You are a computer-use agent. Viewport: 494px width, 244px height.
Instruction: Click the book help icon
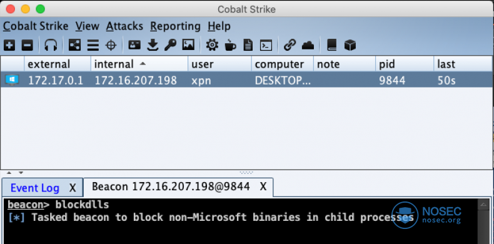[x=332, y=45]
